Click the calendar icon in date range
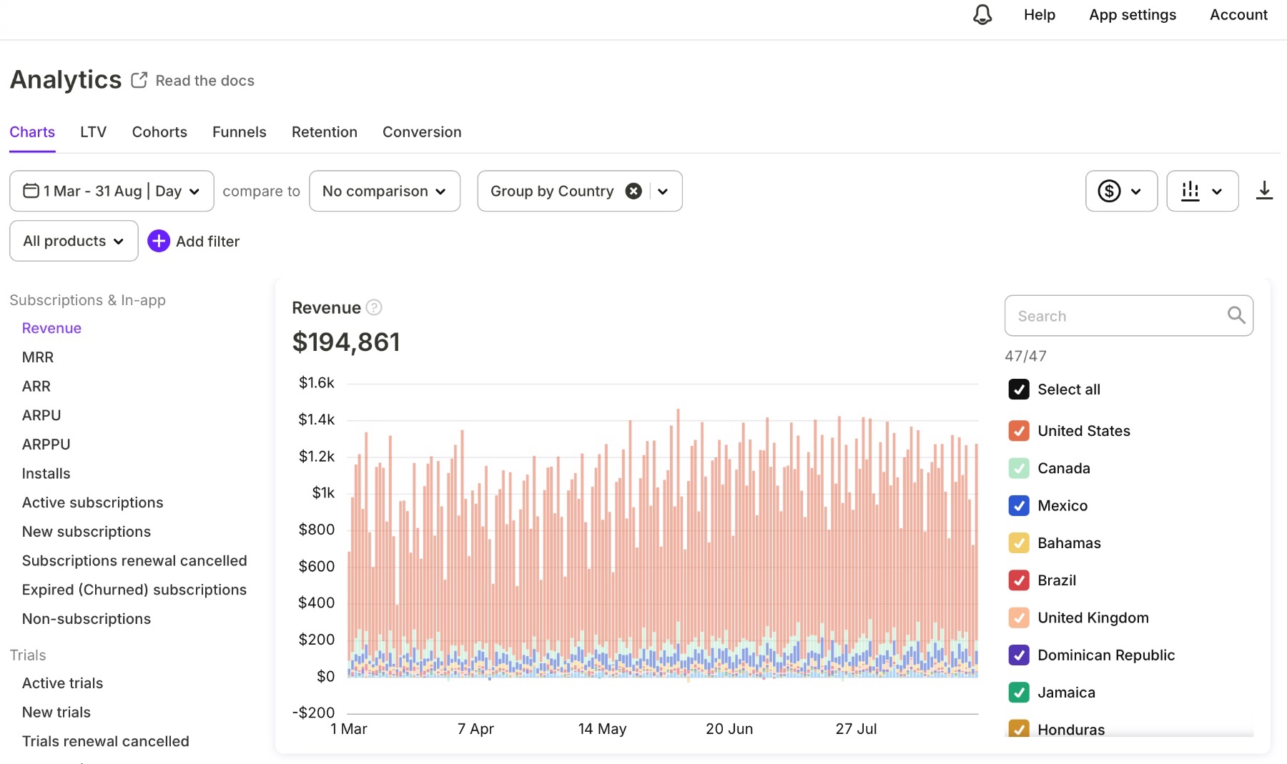Viewport: 1287px width, 764px height. click(31, 191)
